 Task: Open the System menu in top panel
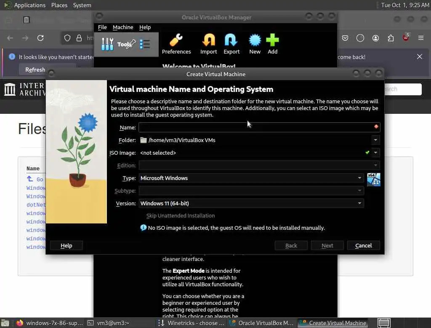pos(82,5)
